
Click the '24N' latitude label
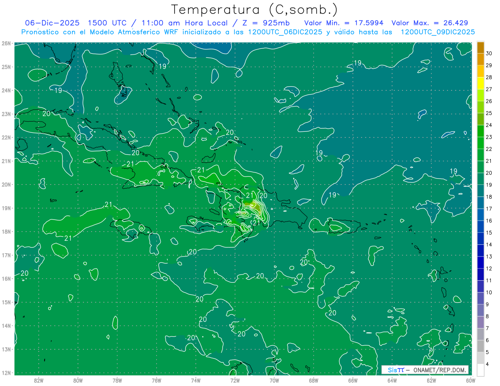tap(6, 90)
